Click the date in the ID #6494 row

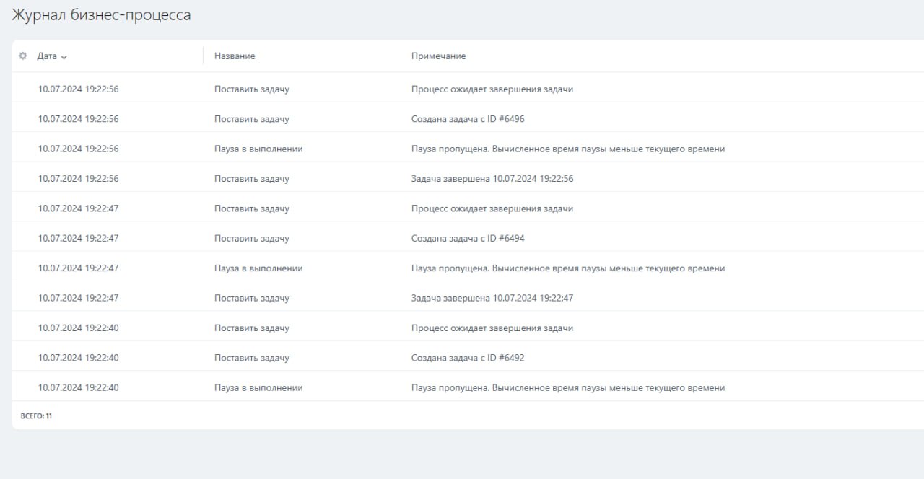coord(78,239)
